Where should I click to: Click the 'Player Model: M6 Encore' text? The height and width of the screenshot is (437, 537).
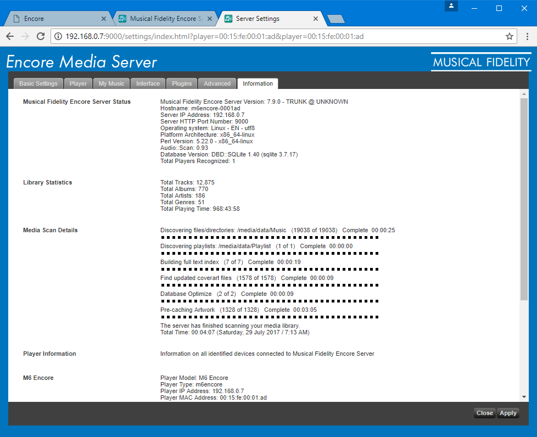(x=194, y=378)
